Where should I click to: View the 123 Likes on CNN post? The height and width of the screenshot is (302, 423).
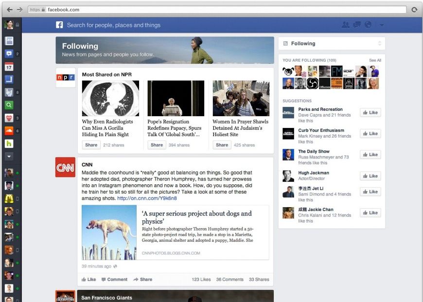pyautogui.click(x=201, y=280)
